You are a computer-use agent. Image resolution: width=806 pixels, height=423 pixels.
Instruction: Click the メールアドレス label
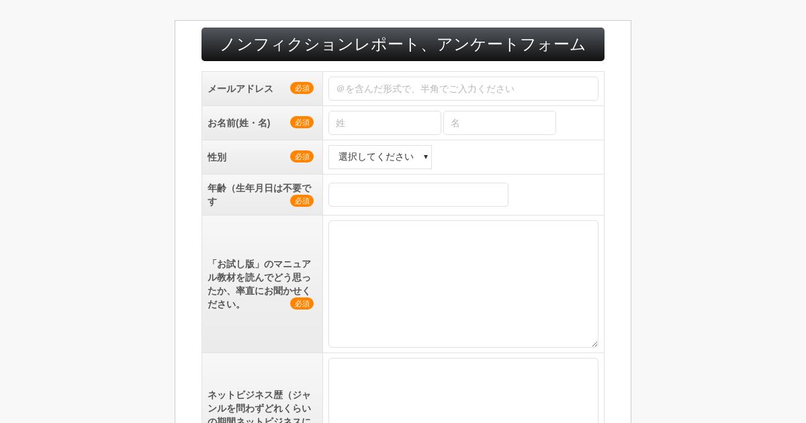(x=240, y=89)
